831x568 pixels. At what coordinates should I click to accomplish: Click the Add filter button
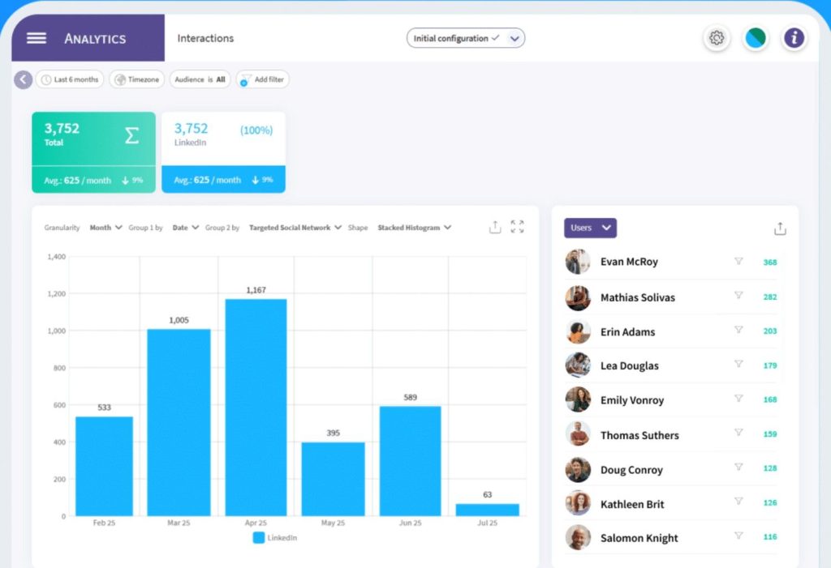(262, 79)
